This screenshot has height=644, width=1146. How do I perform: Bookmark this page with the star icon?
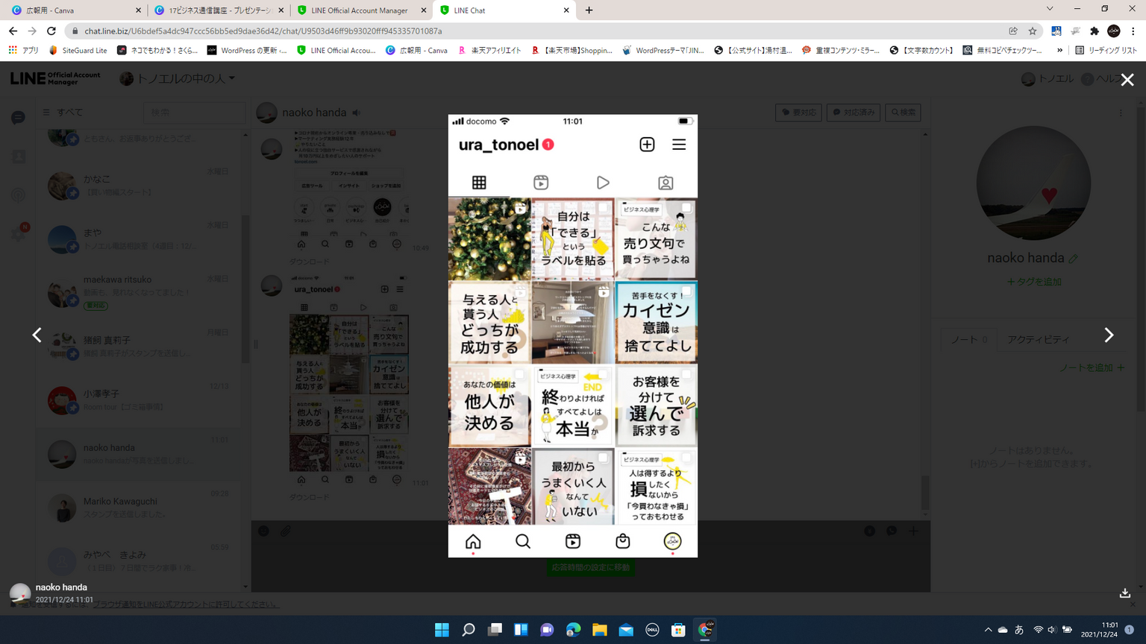pos(1033,31)
